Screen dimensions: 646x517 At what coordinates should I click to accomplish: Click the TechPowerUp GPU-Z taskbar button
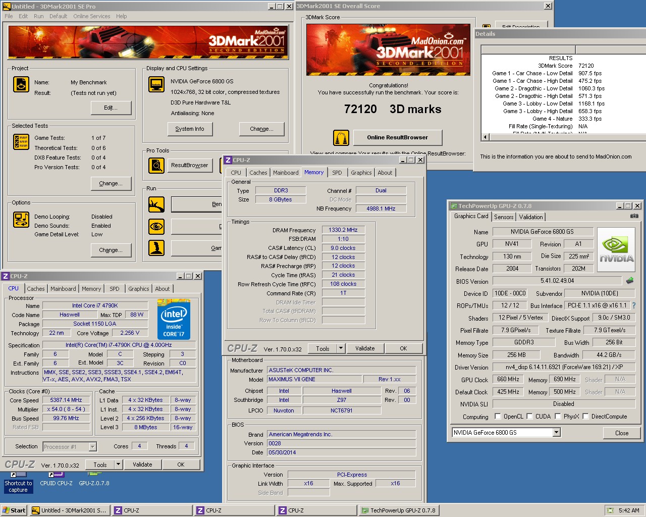[399, 510]
